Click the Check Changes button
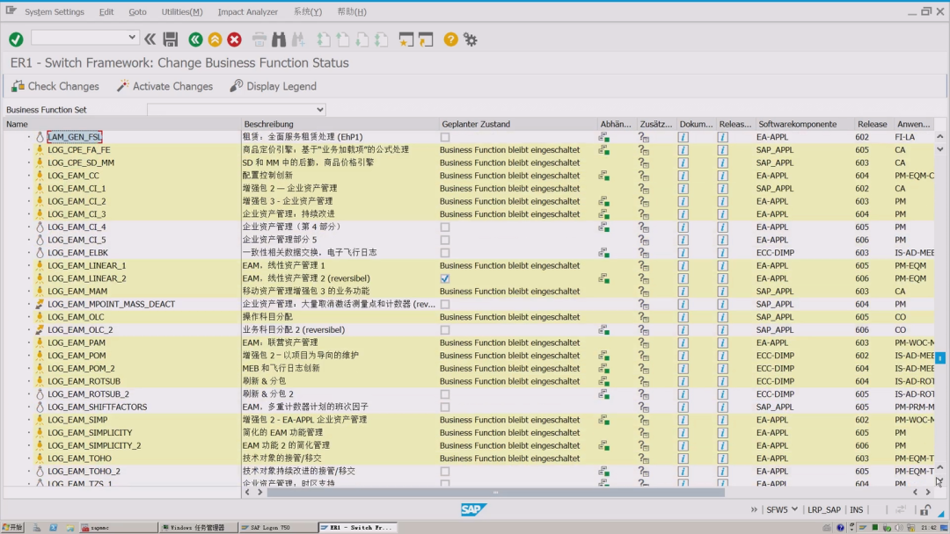The image size is (950, 534). coord(55,86)
